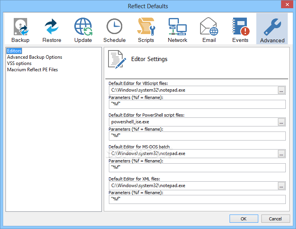Click the Reflect Defaults window title

tap(148, 6)
